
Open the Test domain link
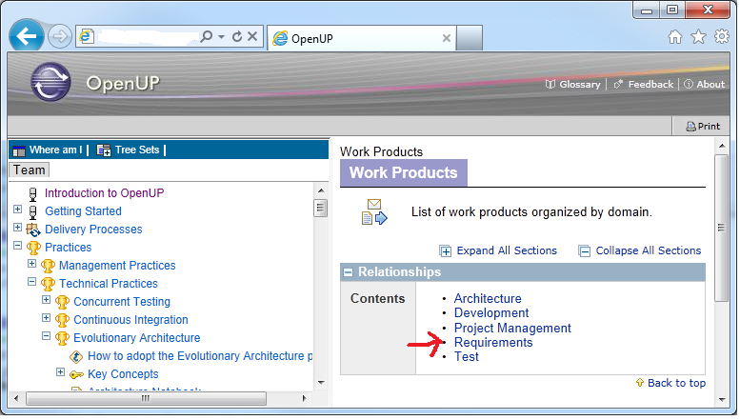(x=467, y=357)
